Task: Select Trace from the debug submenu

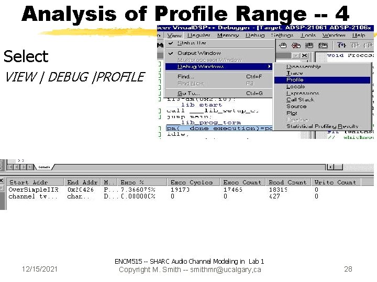Action: 322,73
